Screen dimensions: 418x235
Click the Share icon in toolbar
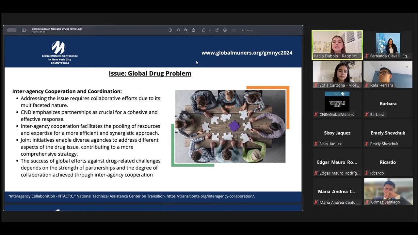193,30
